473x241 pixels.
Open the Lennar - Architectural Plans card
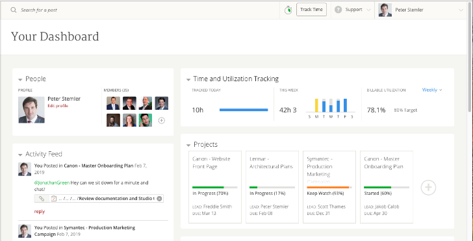click(272, 187)
